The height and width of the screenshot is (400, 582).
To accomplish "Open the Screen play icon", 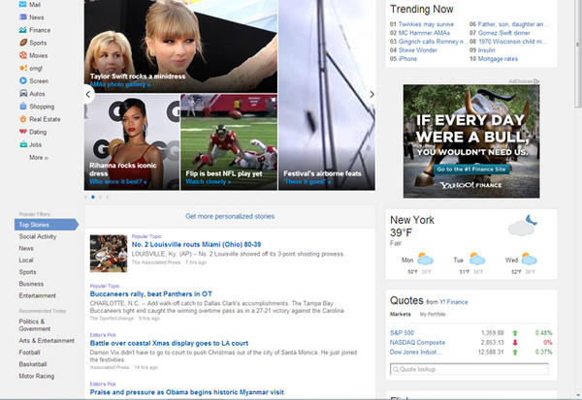I will [x=23, y=80].
